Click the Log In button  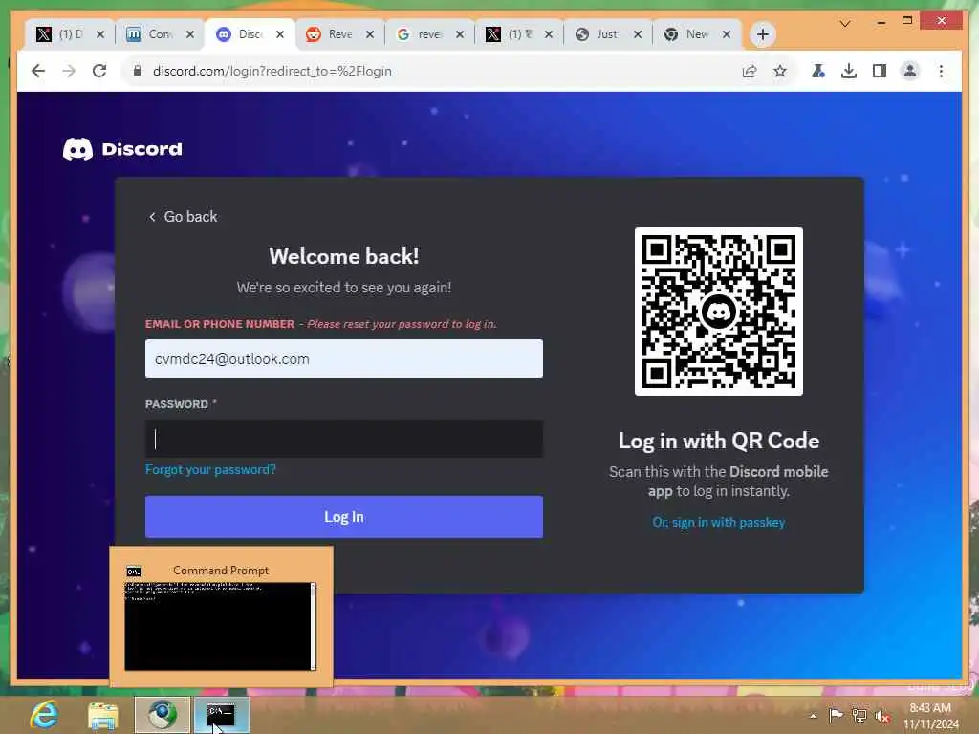coord(344,517)
